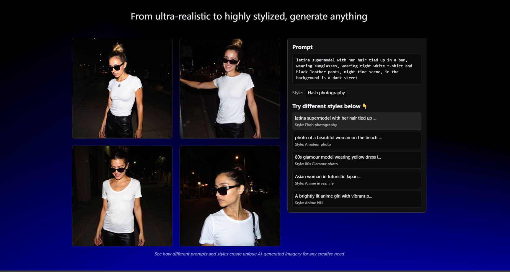This screenshot has height=272, width=510.
Task: Click the pointing-down finger emoji icon
Action: coord(365,106)
